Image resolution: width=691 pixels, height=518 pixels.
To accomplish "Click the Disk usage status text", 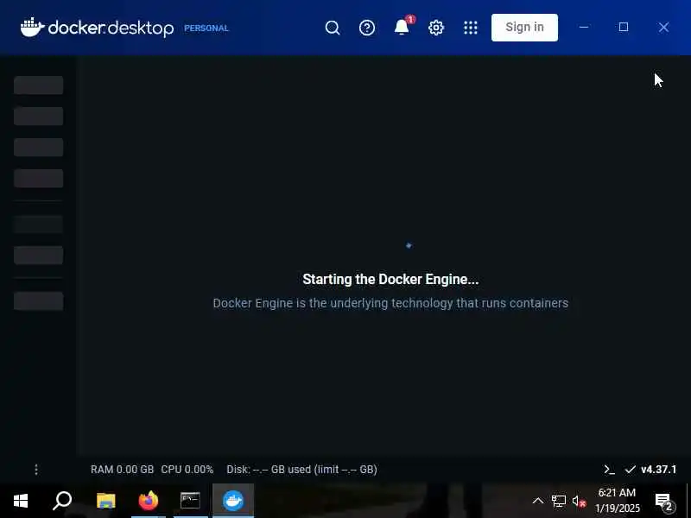I will [x=301, y=470].
